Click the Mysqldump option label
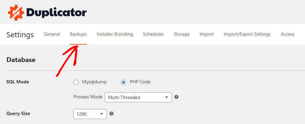Screen dimensions: 305x124 tap(94, 82)
